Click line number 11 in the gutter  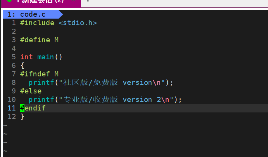pos(12,108)
